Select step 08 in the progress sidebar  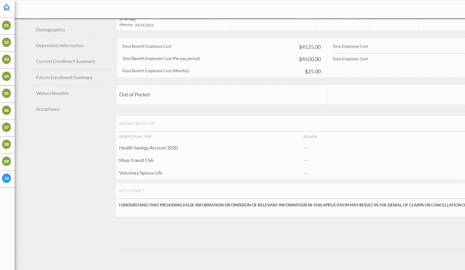click(7, 145)
